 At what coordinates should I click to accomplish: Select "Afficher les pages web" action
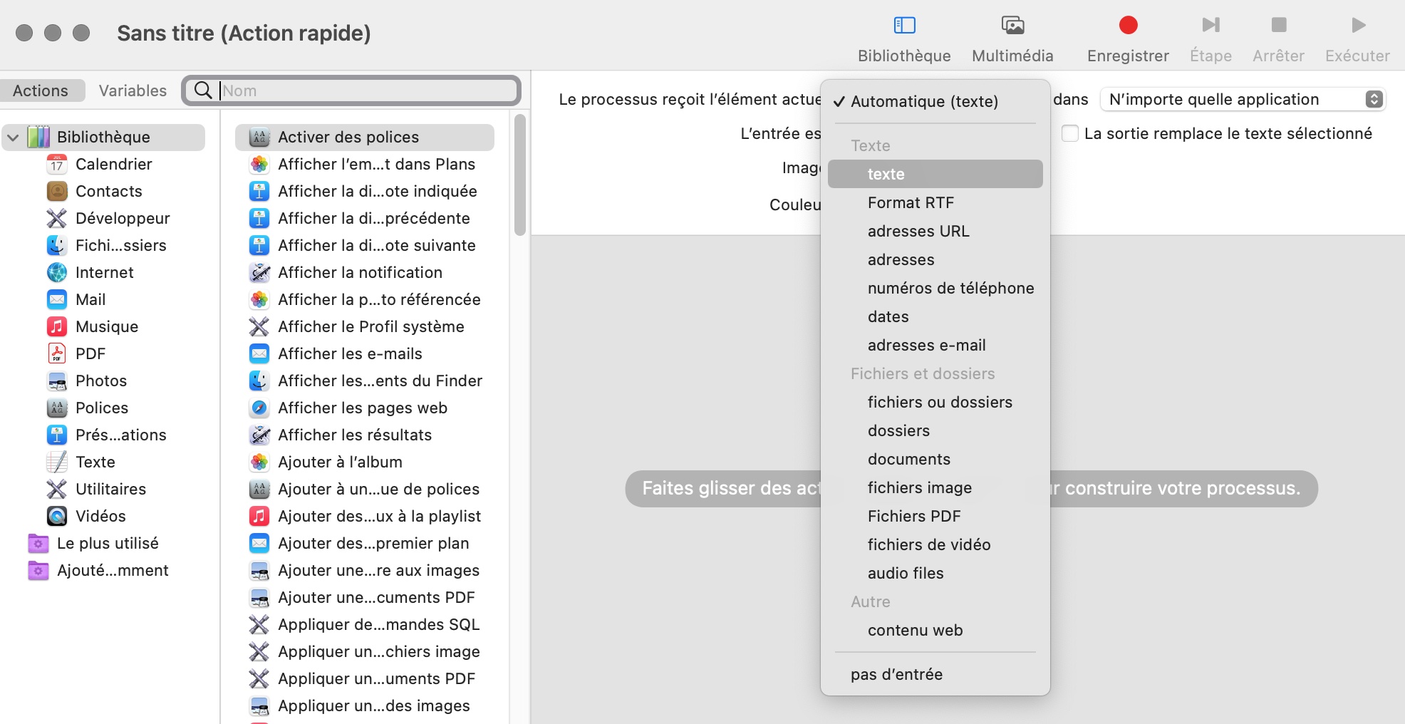[x=365, y=408]
